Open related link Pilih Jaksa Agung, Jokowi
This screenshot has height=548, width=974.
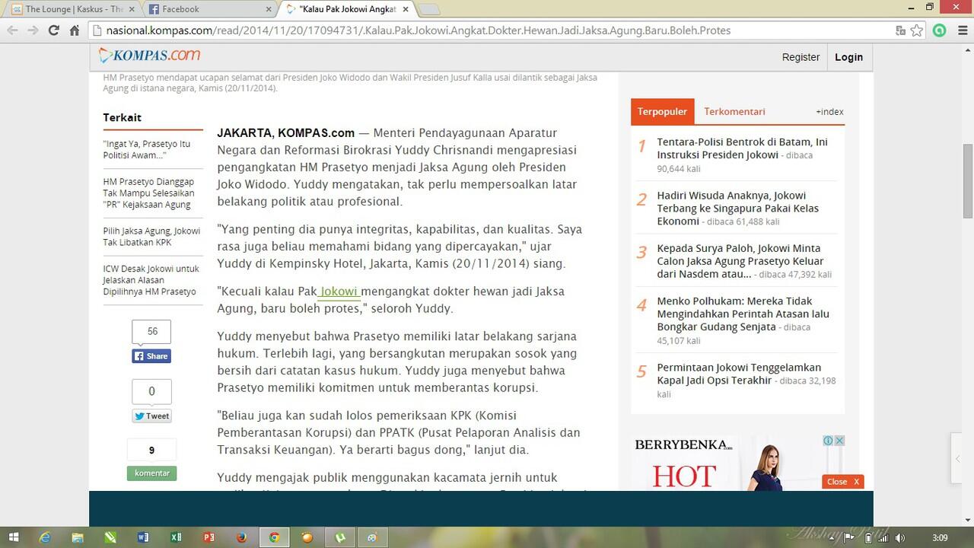pyautogui.click(x=151, y=237)
